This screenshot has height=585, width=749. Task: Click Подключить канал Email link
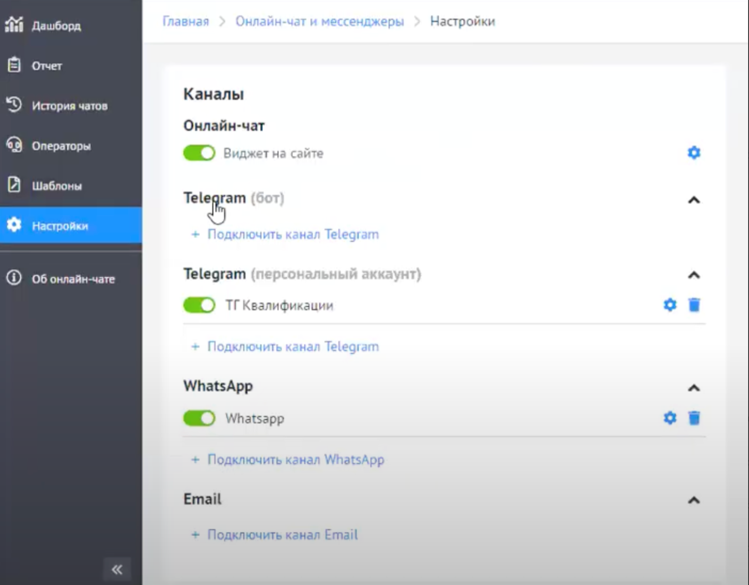point(282,535)
